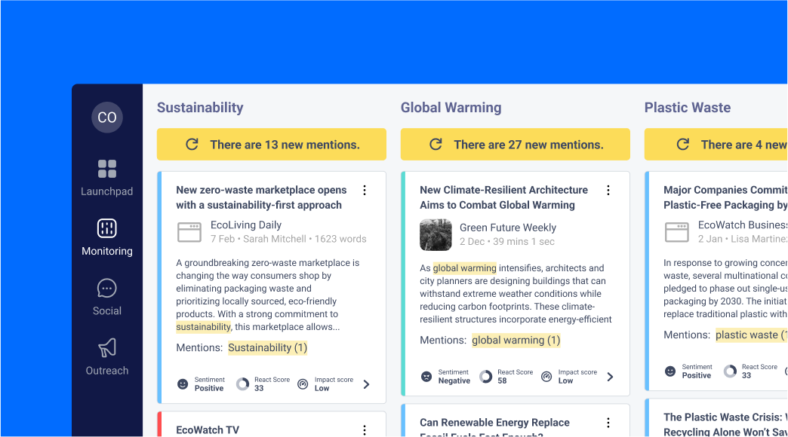Click the CO account avatar
788x437 pixels.
tap(107, 118)
